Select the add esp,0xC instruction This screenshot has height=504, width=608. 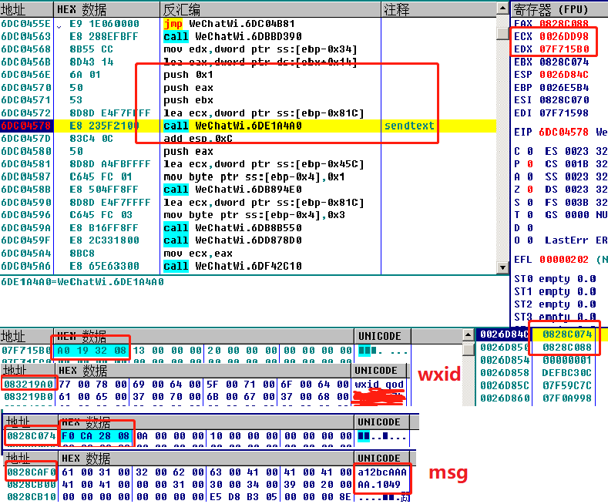click(x=198, y=139)
